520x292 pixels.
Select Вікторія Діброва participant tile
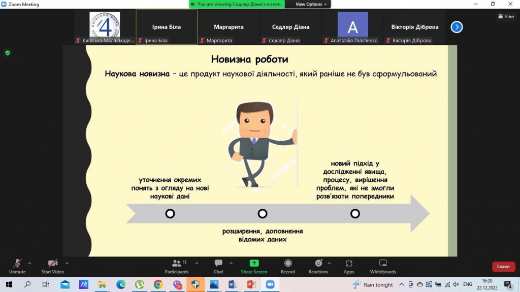(x=414, y=27)
